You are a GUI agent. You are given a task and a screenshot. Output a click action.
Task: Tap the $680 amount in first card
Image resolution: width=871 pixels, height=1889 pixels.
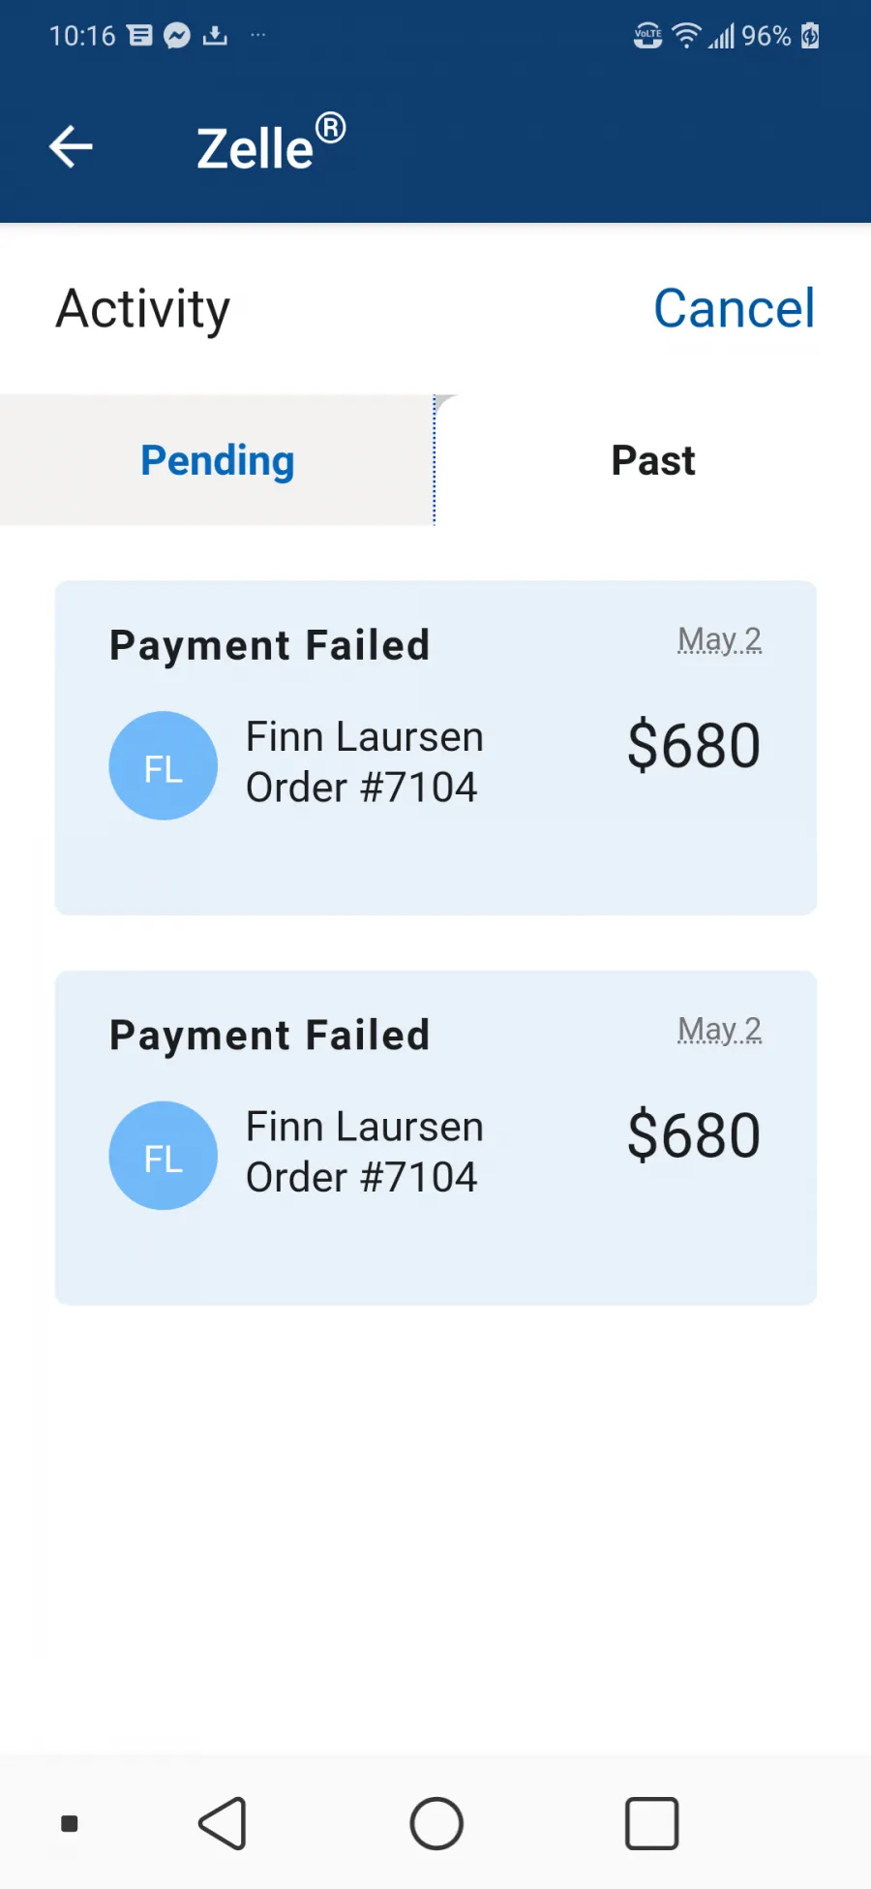pyautogui.click(x=694, y=745)
